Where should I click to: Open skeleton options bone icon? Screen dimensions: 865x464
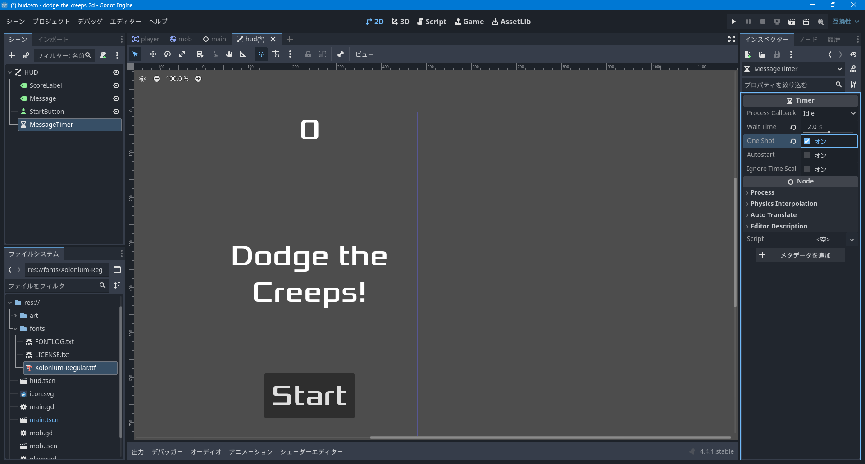(x=341, y=54)
